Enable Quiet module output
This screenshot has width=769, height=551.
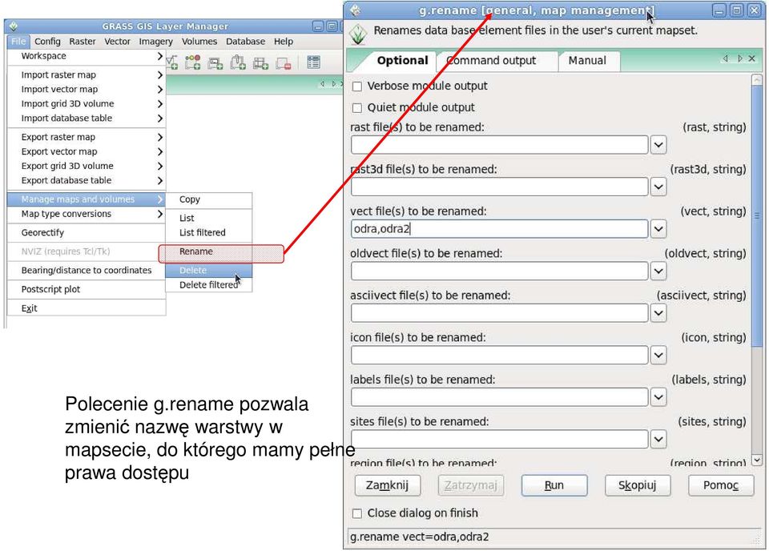pos(357,108)
